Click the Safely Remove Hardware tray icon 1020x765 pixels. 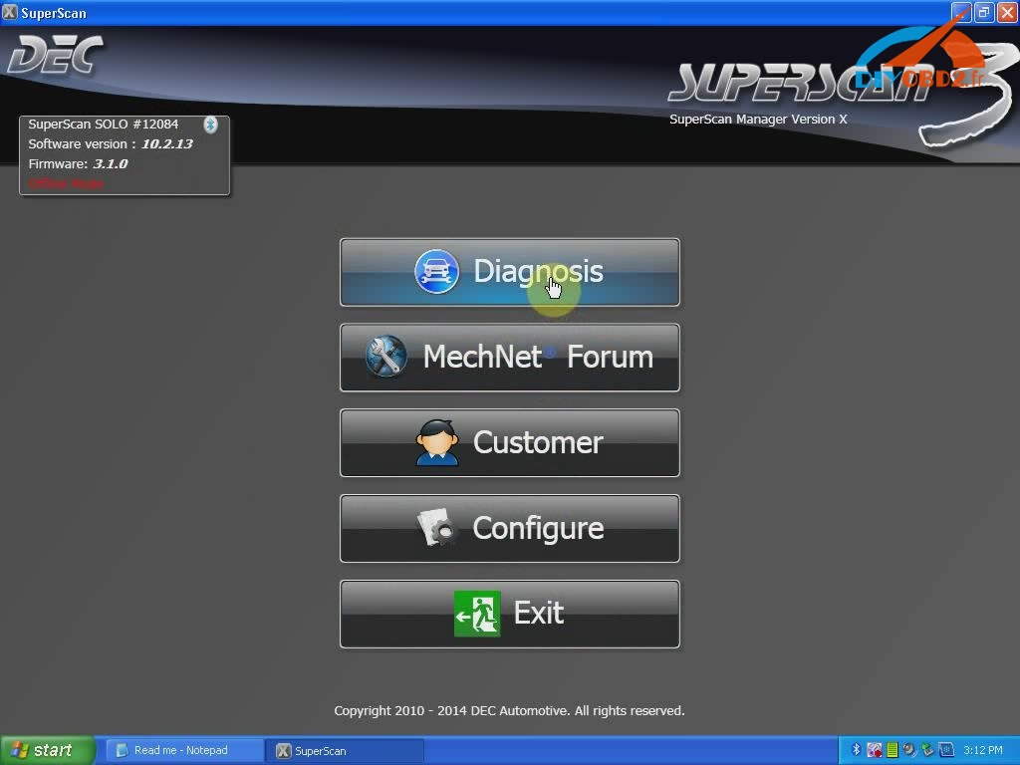pos(927,750)
